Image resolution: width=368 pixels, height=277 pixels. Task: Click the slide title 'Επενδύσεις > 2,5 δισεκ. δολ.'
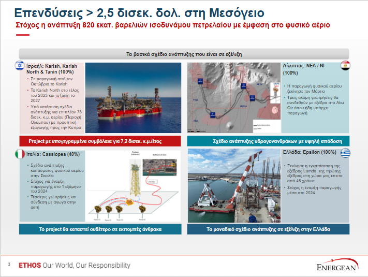coord(139,12)
